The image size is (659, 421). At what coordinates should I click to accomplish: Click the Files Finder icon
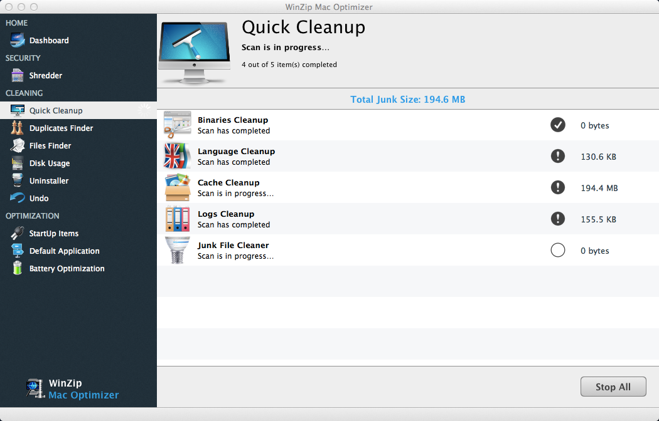pyautogui.click(x=18, y=146)
